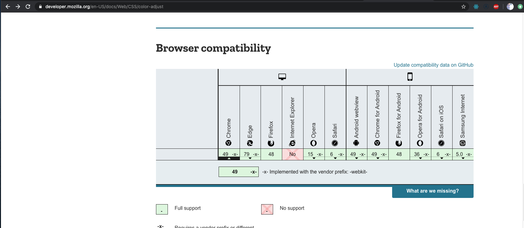Expand the Edge 79 support details

coord(250,154)
